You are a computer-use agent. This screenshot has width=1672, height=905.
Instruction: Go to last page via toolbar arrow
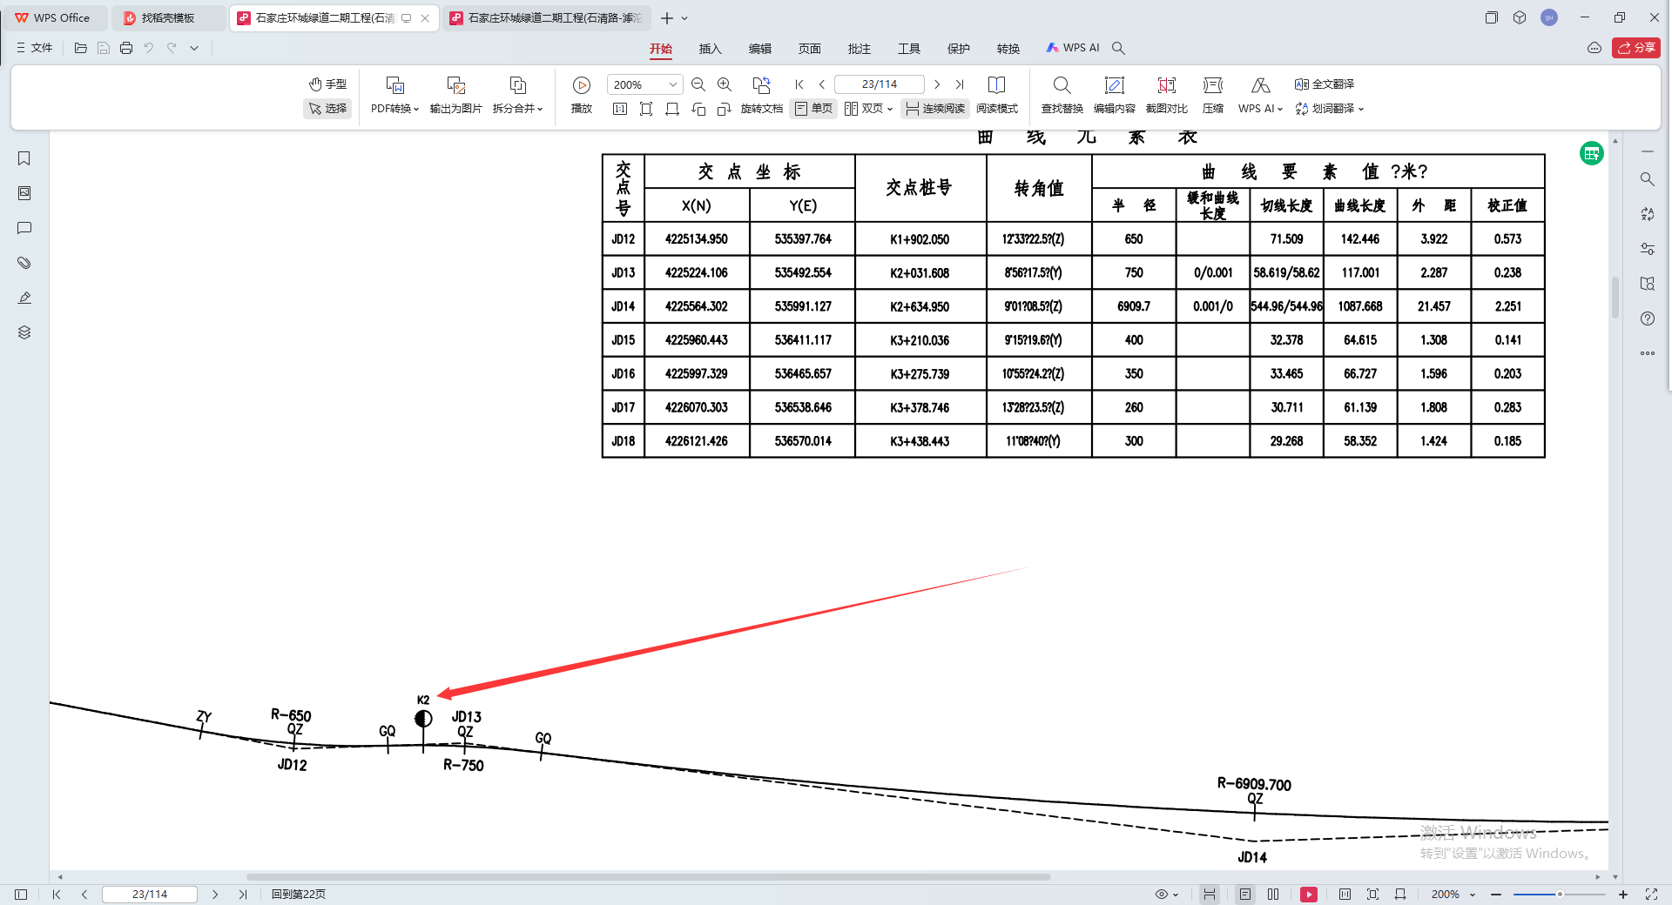[960, 84]
